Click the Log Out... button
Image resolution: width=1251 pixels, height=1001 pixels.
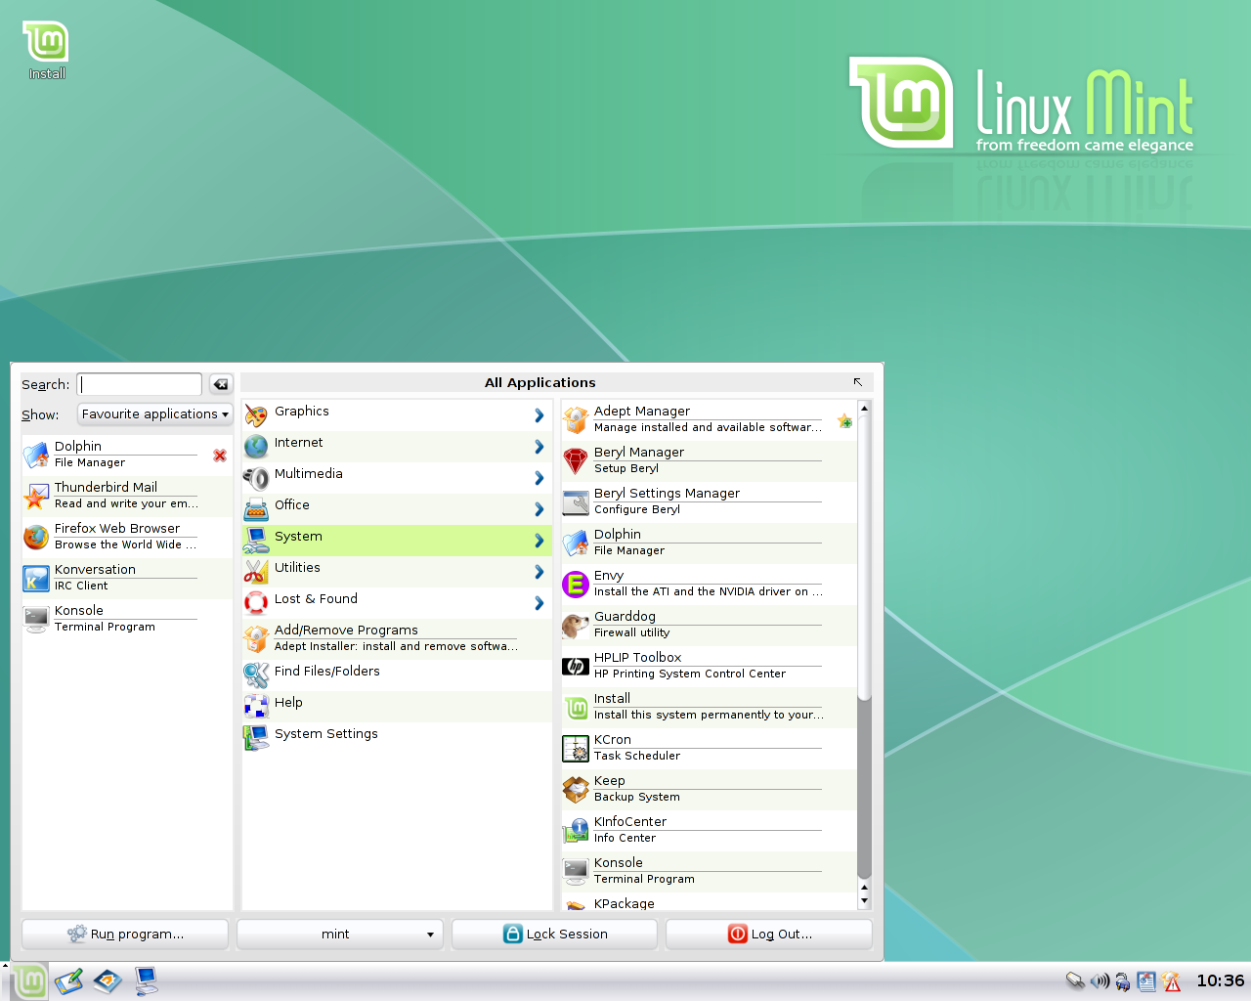point(769,935)
